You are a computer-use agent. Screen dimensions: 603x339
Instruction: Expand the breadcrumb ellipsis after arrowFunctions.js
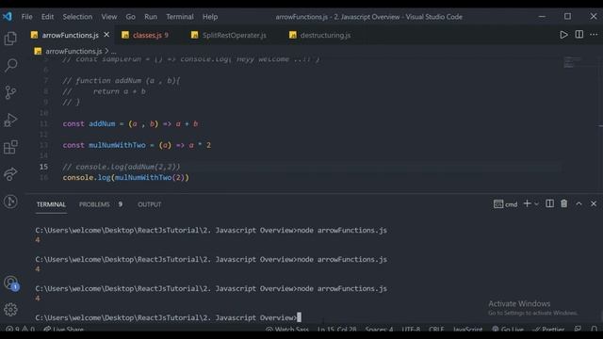[114, 51]
